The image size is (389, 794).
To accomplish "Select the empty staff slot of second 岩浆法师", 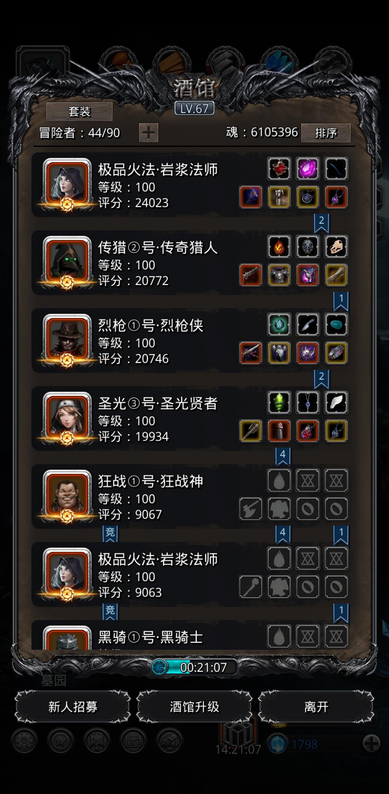I will click(250, 587).
